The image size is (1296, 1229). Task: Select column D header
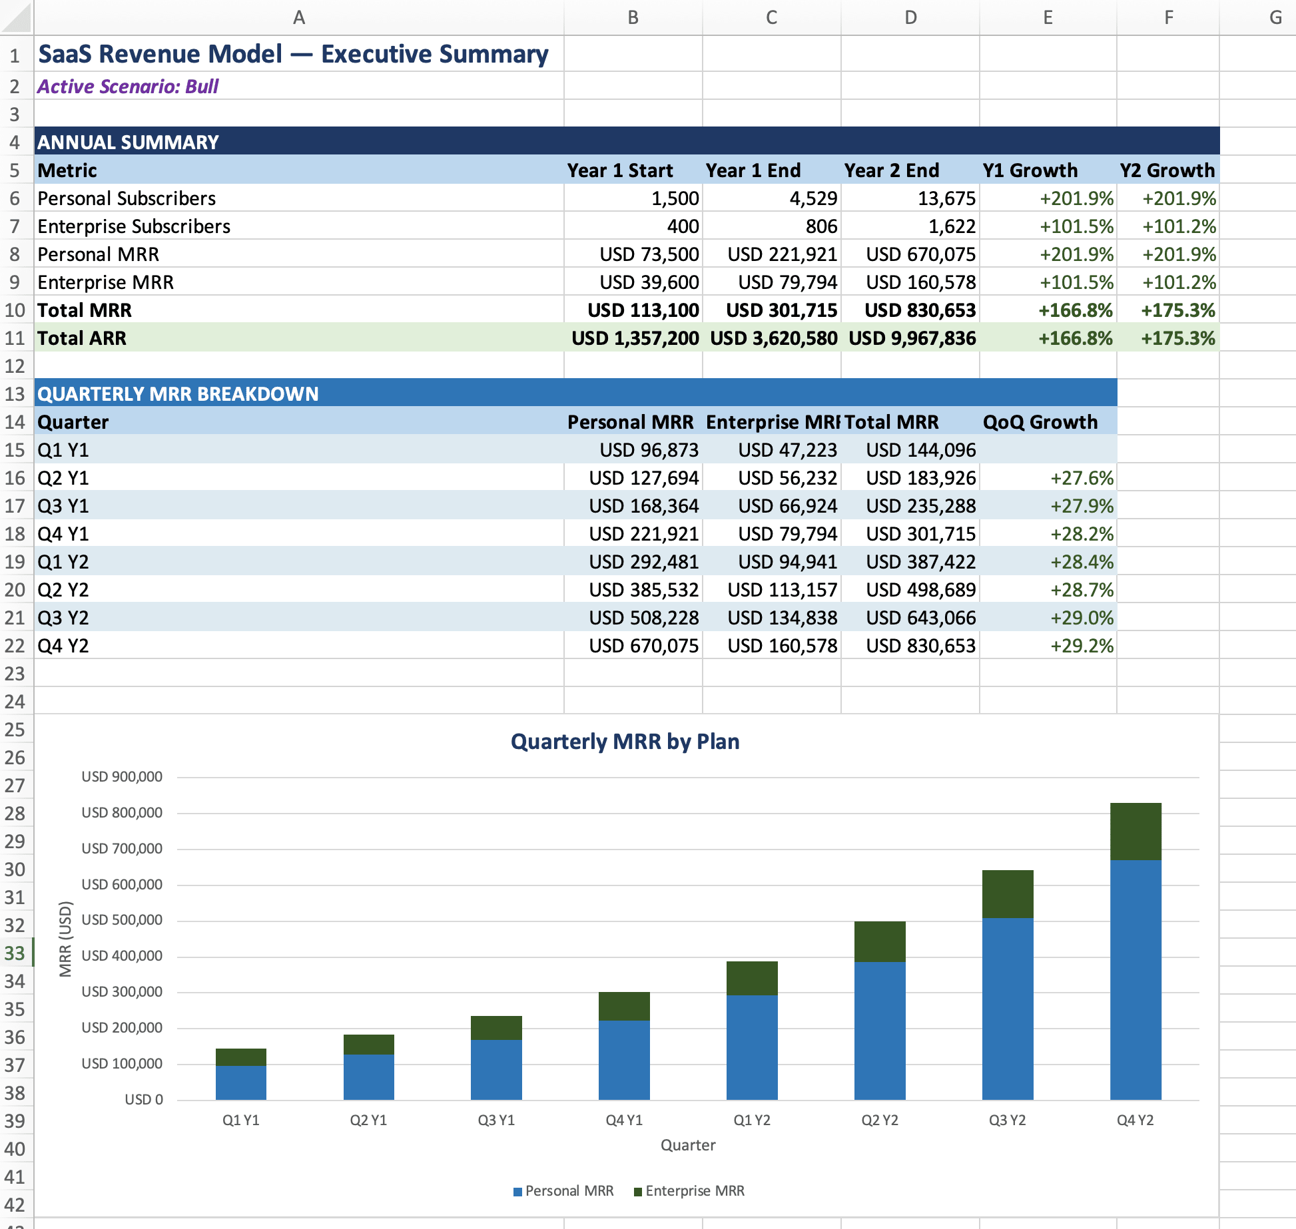click(x=910, y=17)
